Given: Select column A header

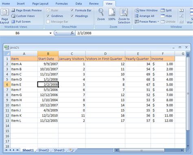Looking at the screenshot, I should 24,54.
